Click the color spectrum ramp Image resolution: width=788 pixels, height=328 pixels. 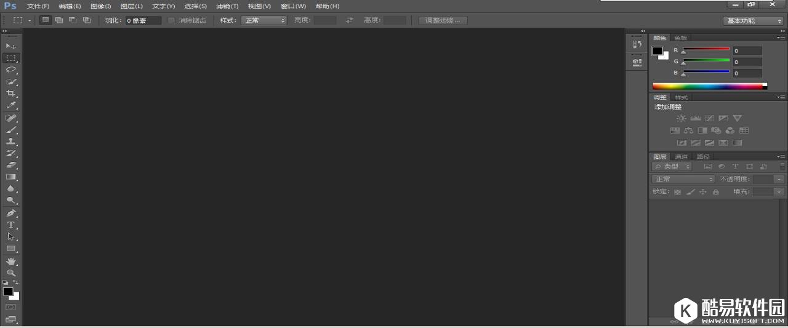707,86
